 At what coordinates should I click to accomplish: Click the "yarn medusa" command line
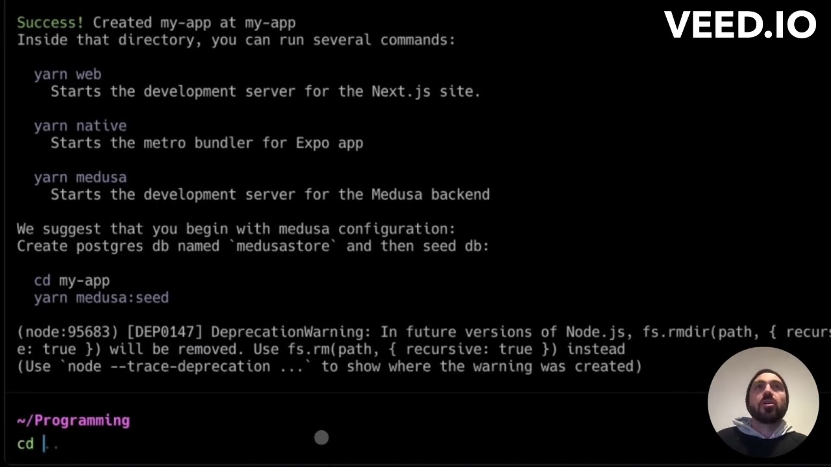80,177
